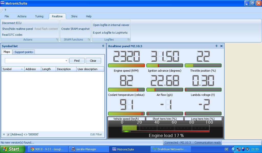Close the Realtime panel M2.10.3
This screenshot has height=153, width=262.
click(x=221, y=46)
